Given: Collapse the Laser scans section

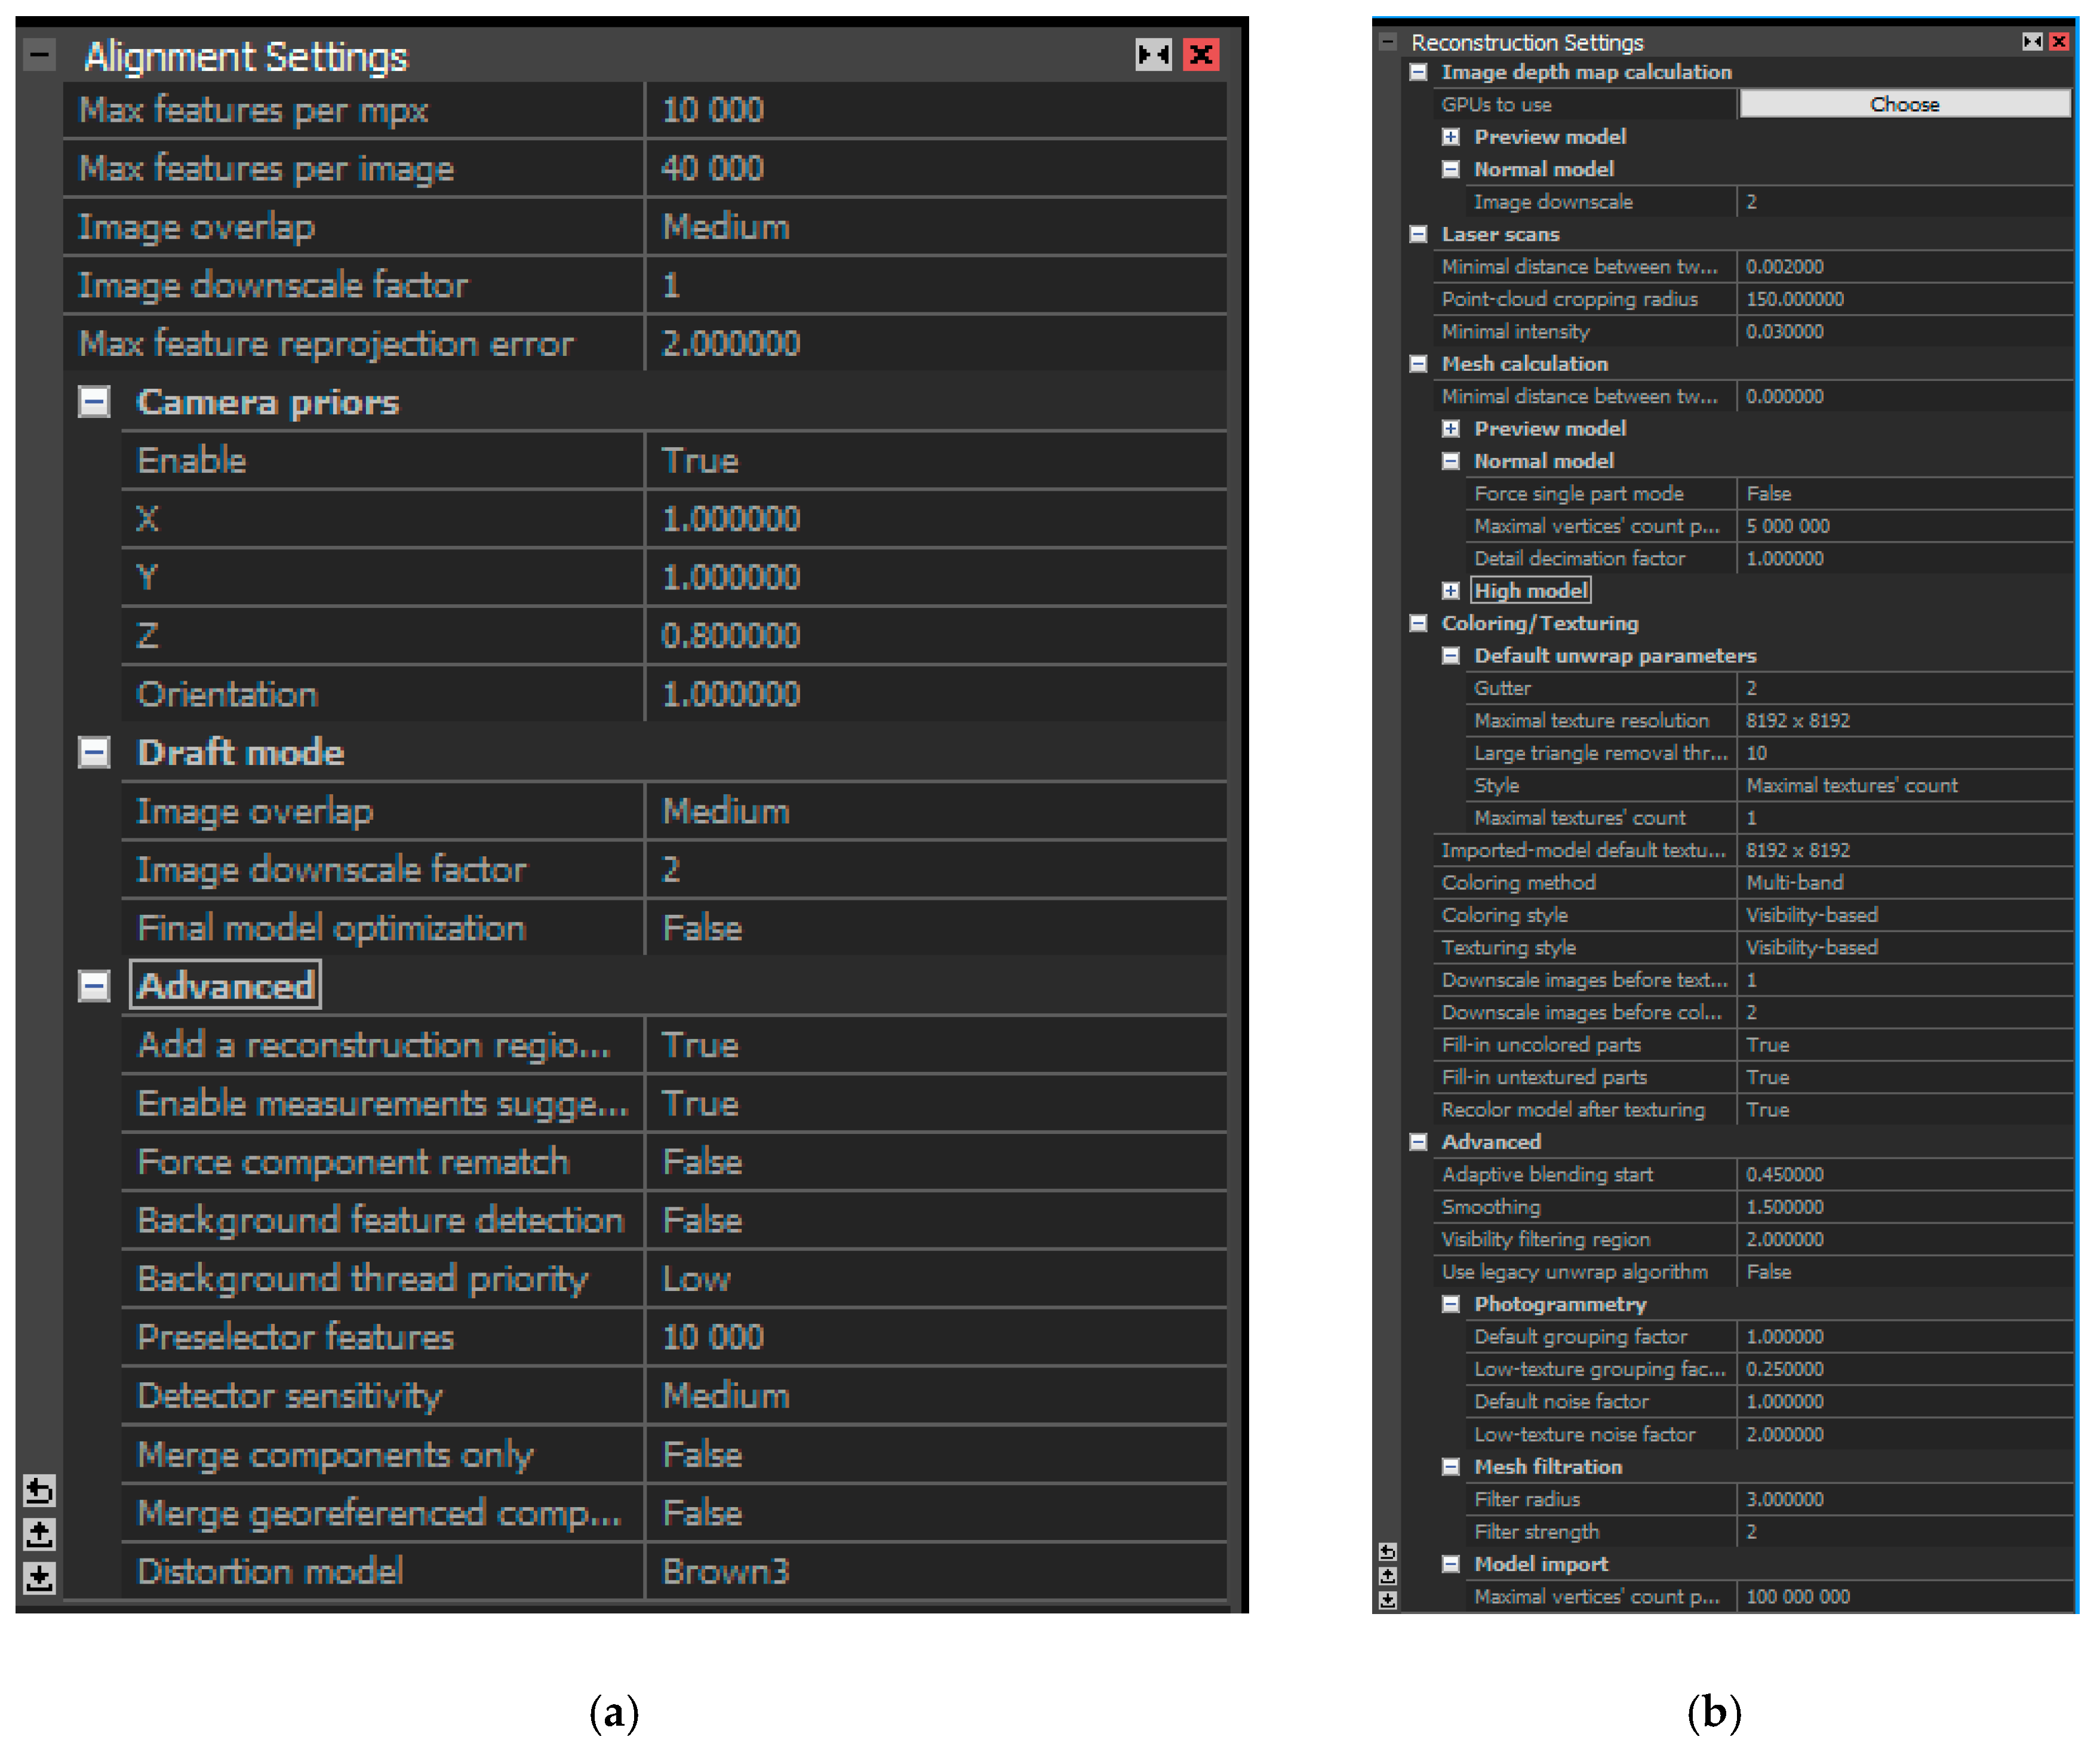Looking at the screenshot, I should pos(1418,234).
